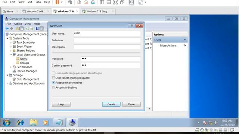Open the console view icon in VMware toolbar
239x134 pixels.
pyautogui.click(x=131, y=2)
